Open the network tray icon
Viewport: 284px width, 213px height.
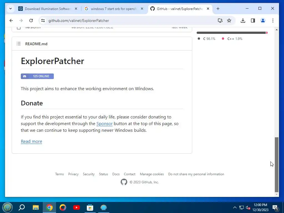[242, 207]
